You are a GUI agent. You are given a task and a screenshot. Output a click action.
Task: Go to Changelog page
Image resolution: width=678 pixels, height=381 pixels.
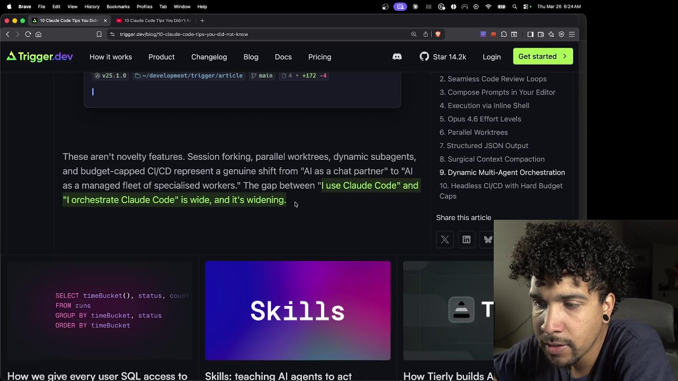[209, 57]
